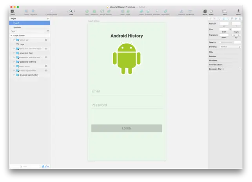The image size is (252, 182).
Task: Click the Intersect boolean icon
Action: [x=156, y=11]
